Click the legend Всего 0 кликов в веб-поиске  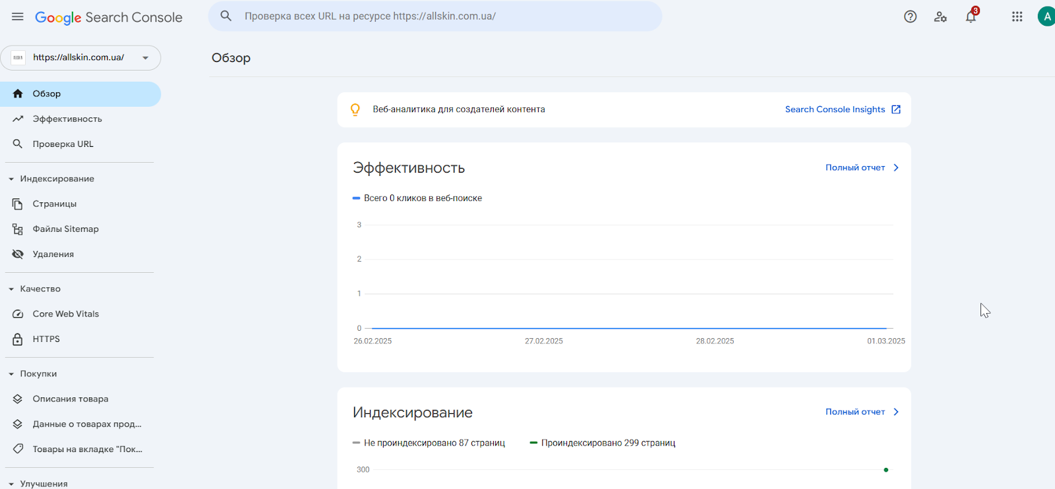point(417,198)
